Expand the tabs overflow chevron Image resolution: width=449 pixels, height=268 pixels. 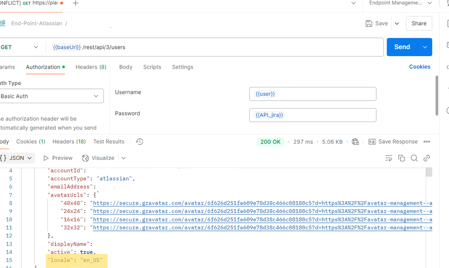click(x=353, y=3)
